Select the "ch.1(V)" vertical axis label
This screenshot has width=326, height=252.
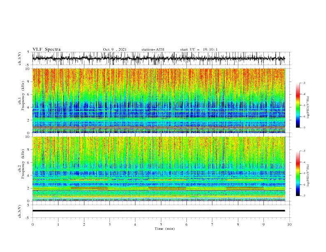20,58
